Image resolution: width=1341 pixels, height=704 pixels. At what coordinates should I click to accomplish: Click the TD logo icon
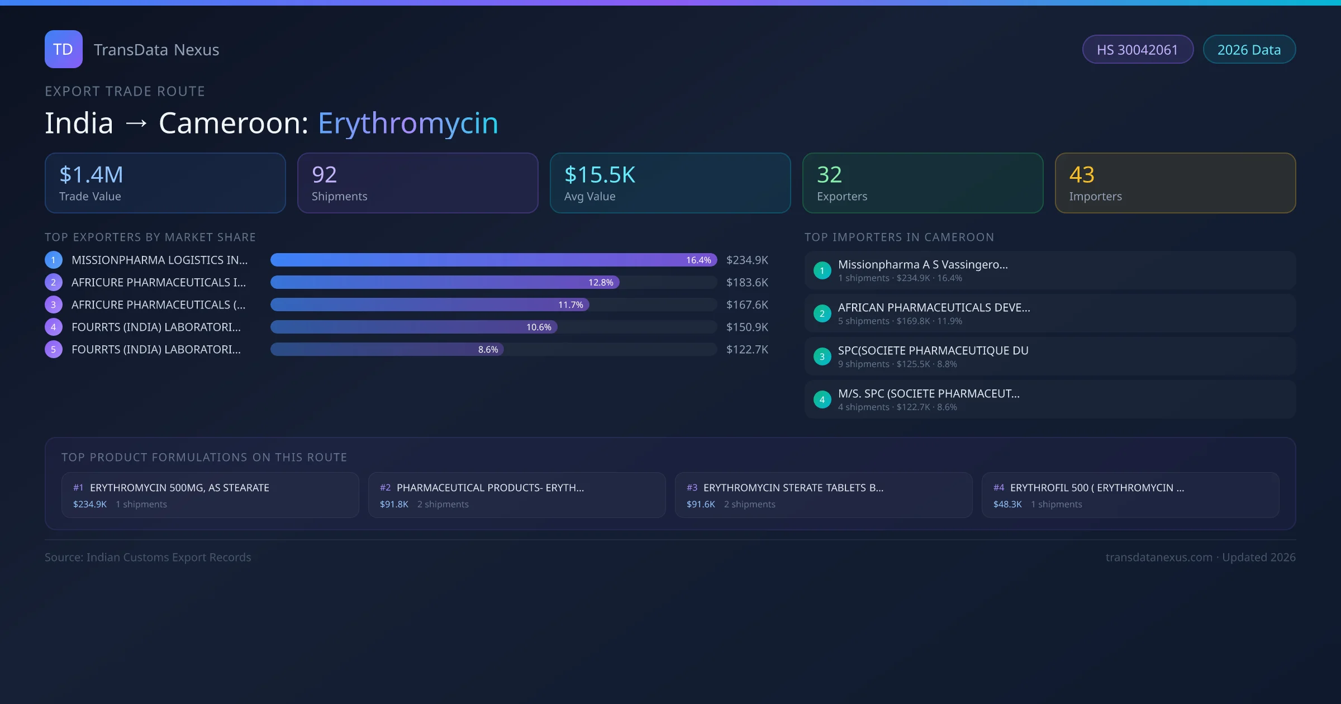click(x=63, y=49)
